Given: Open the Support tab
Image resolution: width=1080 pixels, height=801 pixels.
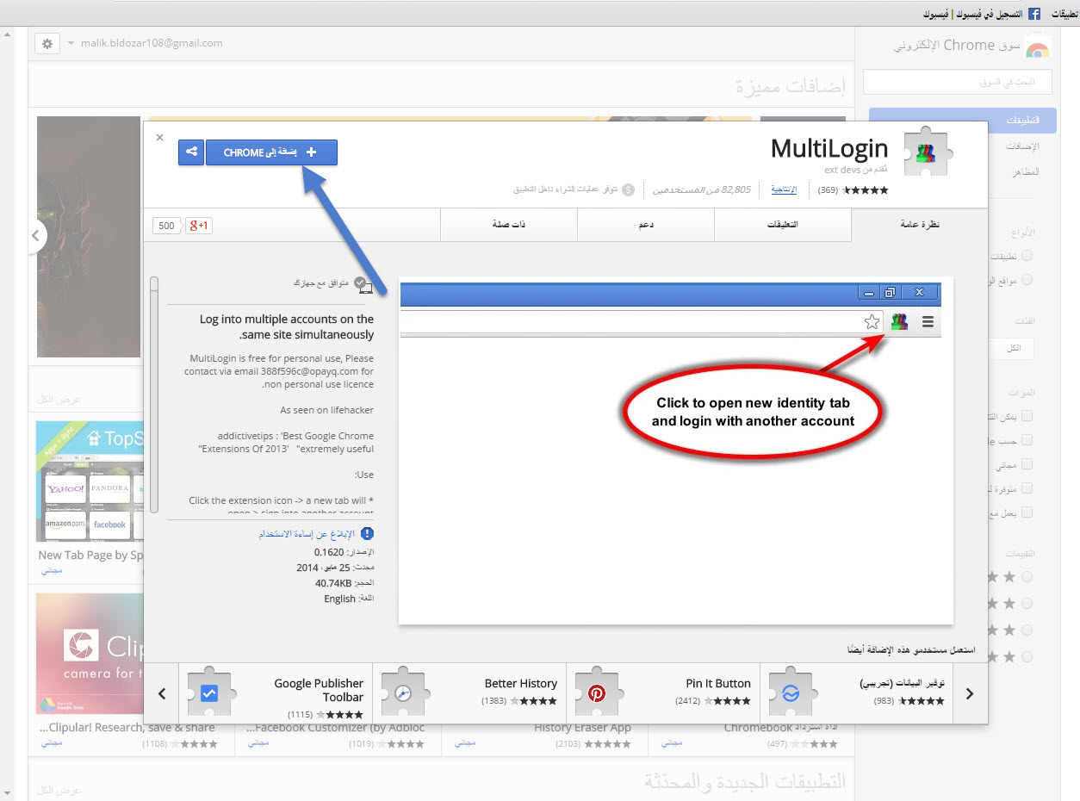Looking at the screenshot, I should pyautogui.click(x=645, y=225).
